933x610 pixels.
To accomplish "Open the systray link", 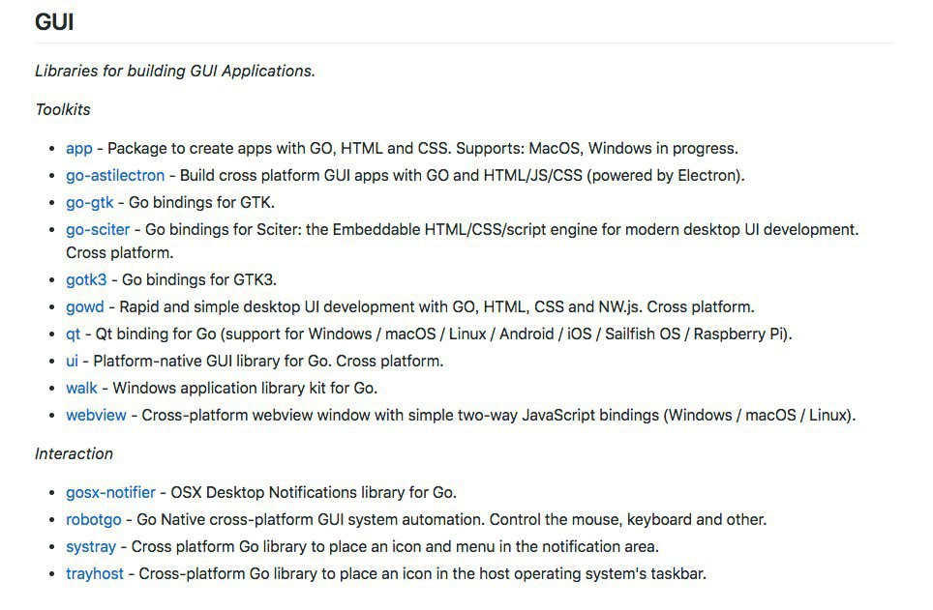I will coord(91,546).
